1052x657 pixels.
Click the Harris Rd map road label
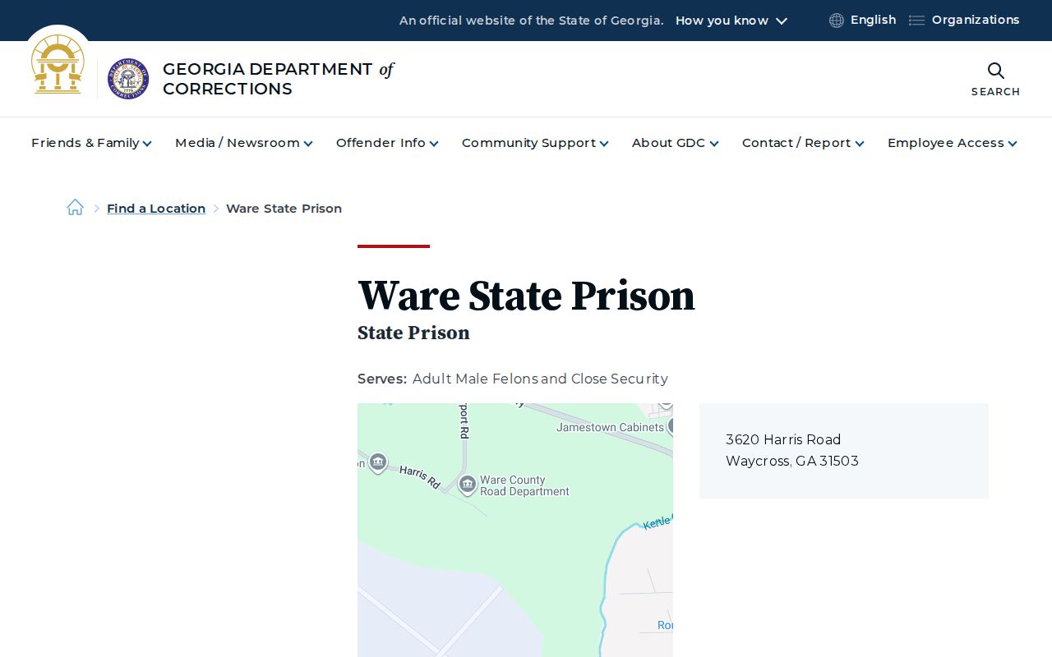(x=420, y=477)
